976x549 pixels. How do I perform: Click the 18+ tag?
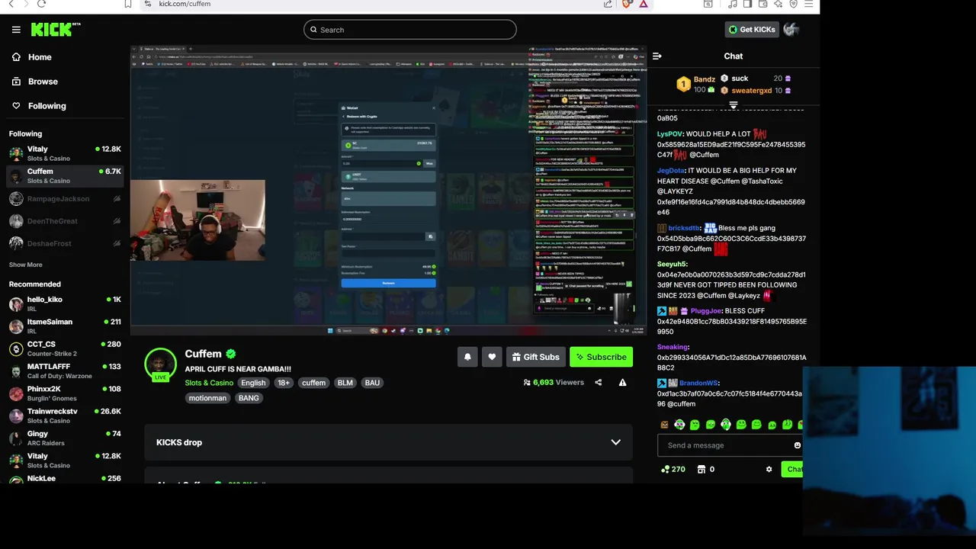(x=284, y=383)
